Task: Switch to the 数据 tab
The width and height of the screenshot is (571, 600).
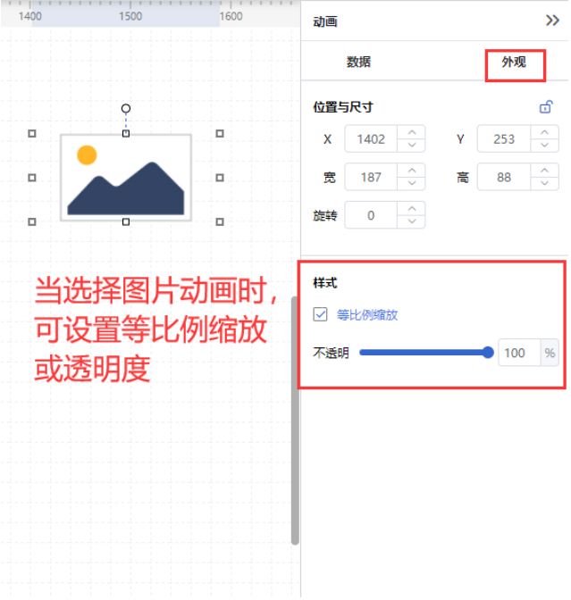Action: 359,62
